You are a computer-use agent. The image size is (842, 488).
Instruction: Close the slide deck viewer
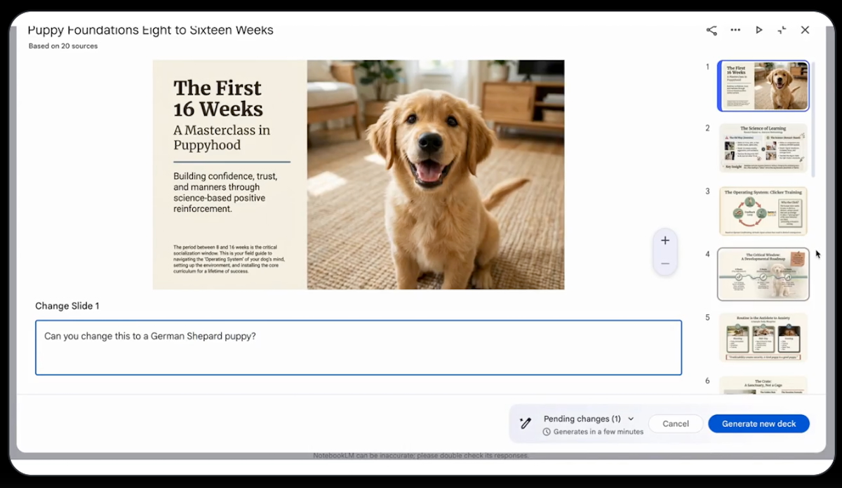click(805, 30)
